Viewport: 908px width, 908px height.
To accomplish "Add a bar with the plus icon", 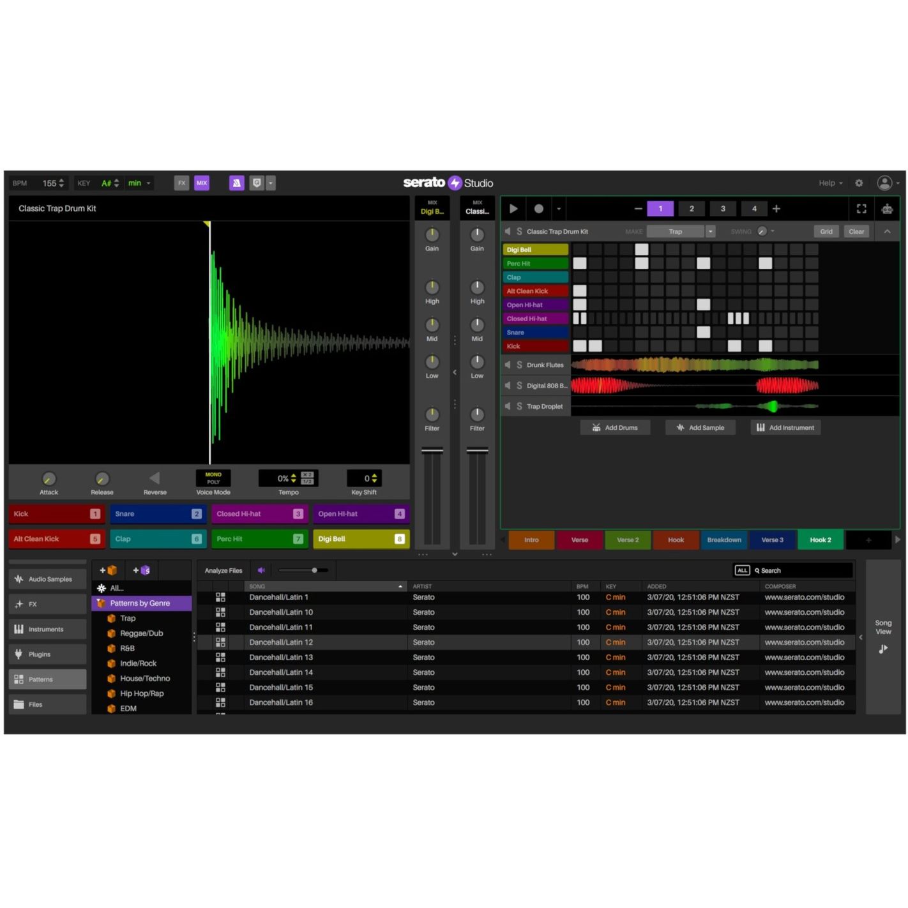I will coord(776,209).
